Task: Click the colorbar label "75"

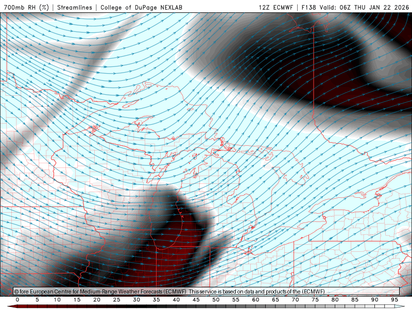Action: pyautogui.click(x=315, y=300)
